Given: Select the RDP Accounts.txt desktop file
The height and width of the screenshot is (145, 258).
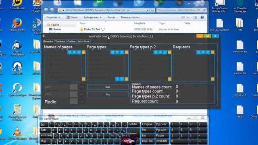Looking at the screenshot, I should [x=220, y=25].
